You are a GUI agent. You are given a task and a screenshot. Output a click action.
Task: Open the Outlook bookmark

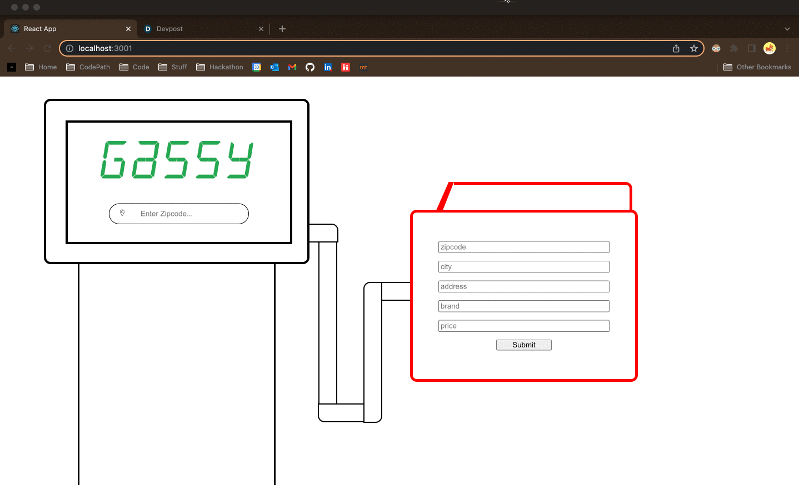(x=274, y=67)
